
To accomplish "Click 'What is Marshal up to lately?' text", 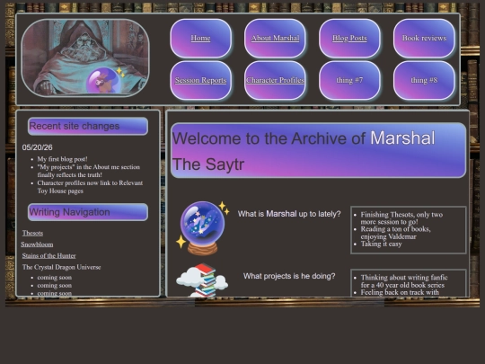I will 289,214.
